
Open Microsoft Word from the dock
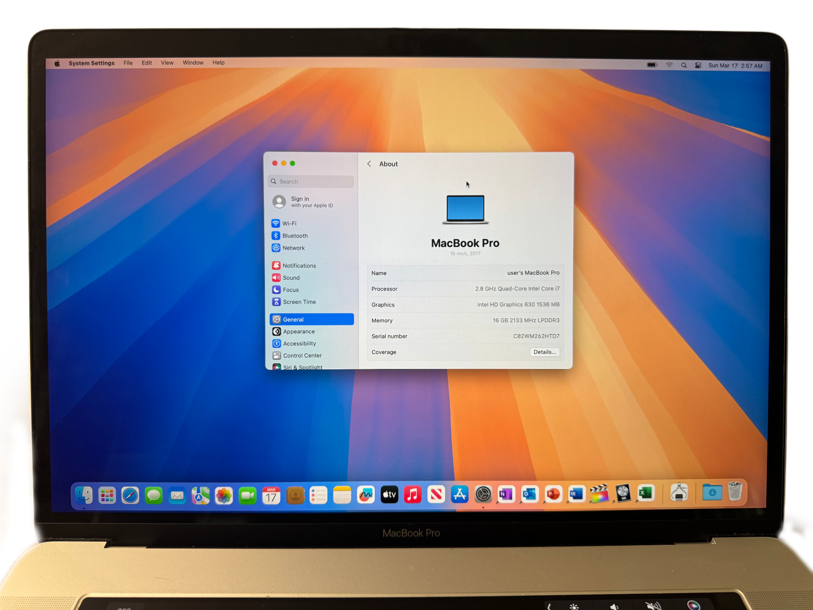[x=576, y=494]
